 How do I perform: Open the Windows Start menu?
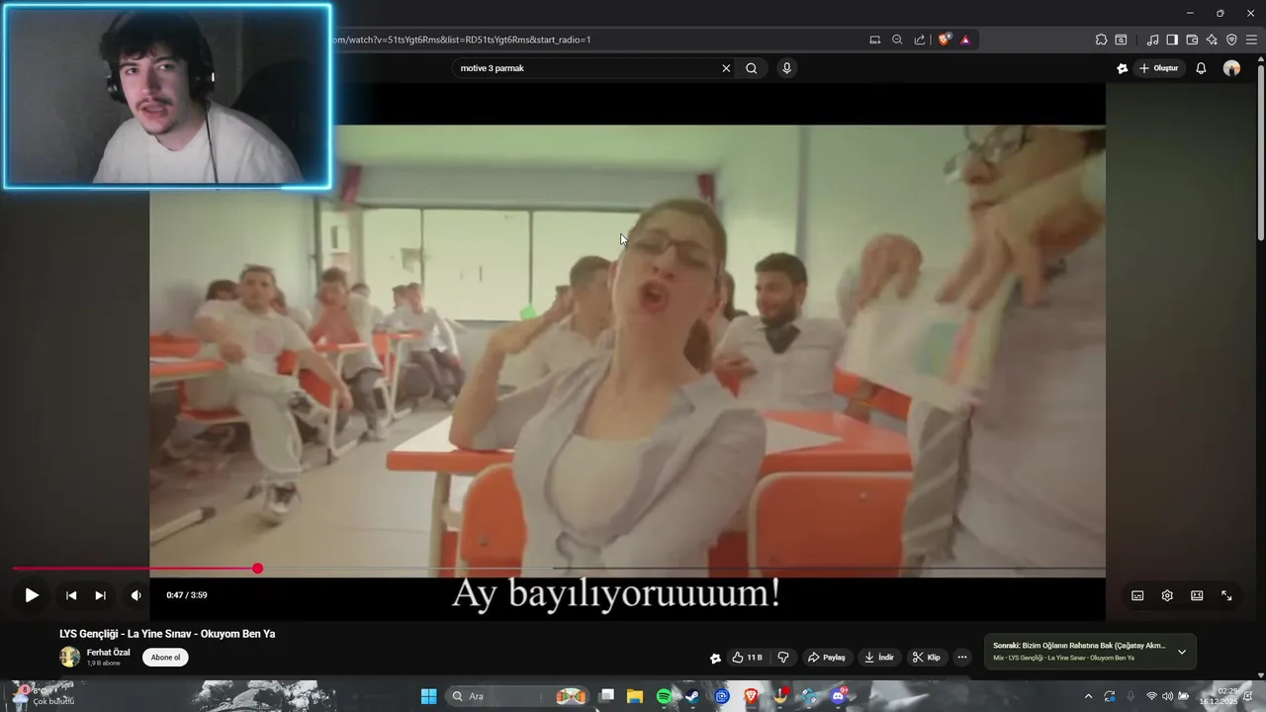pos(428,696)
